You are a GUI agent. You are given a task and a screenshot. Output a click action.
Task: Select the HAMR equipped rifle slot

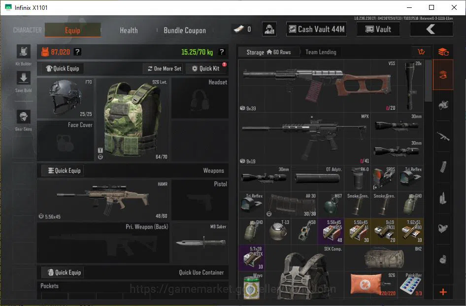pos(103,200)
